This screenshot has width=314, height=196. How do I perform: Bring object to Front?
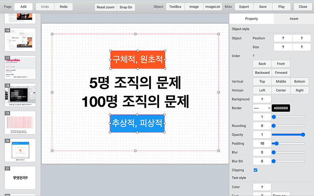(x=281, y=64)
